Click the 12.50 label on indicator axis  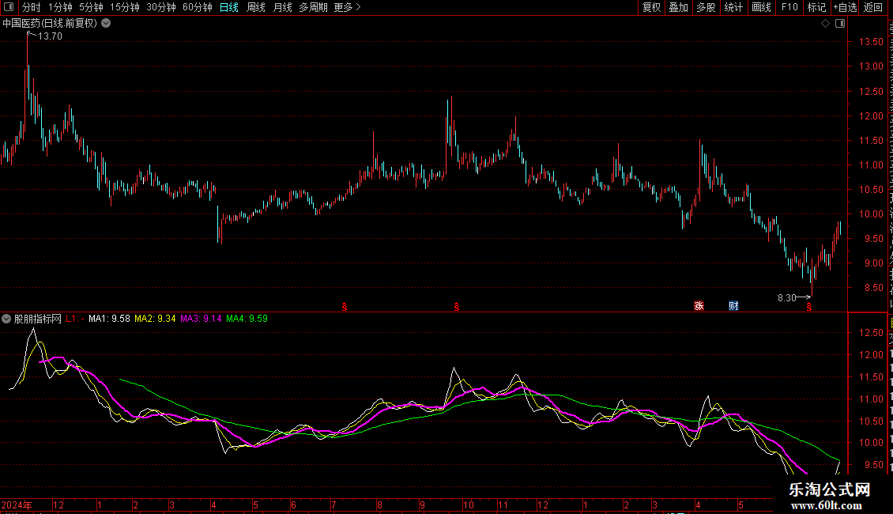click(x=871, y=333)
